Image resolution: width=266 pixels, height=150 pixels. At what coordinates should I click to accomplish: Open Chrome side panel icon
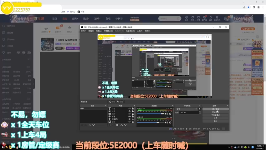point(254,7)
